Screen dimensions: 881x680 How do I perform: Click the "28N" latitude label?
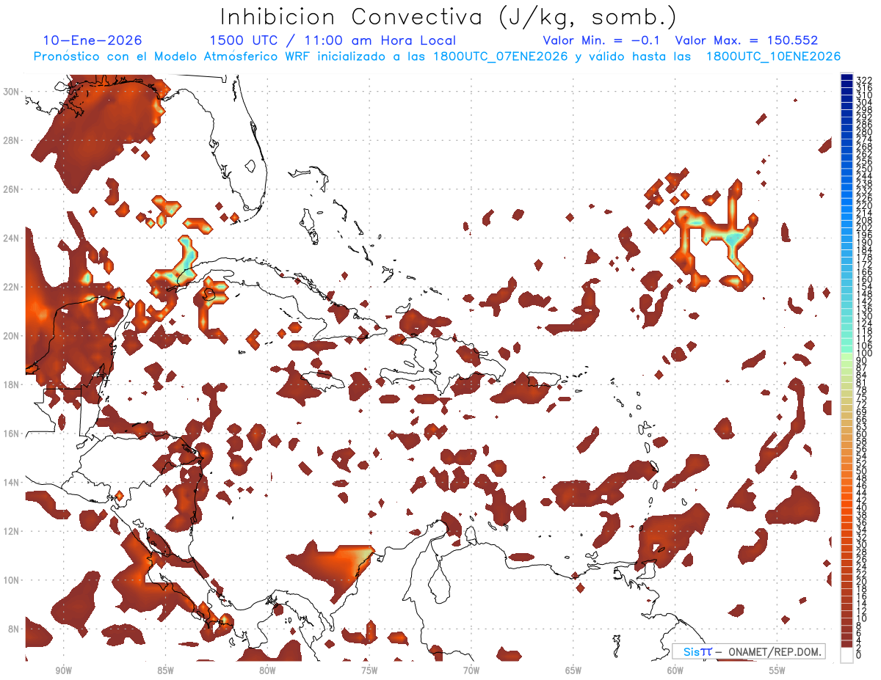pos(12,140)
